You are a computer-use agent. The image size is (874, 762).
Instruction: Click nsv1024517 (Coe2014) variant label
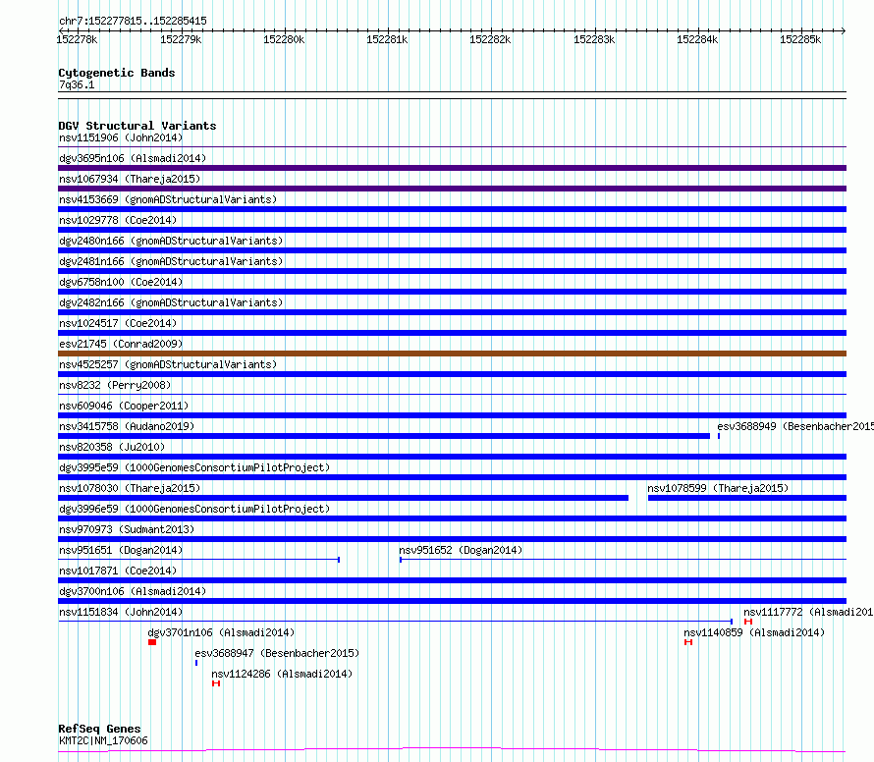(118, 323)
